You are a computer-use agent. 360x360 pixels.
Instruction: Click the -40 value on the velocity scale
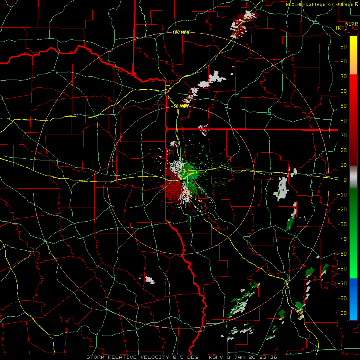click(342, 239)
